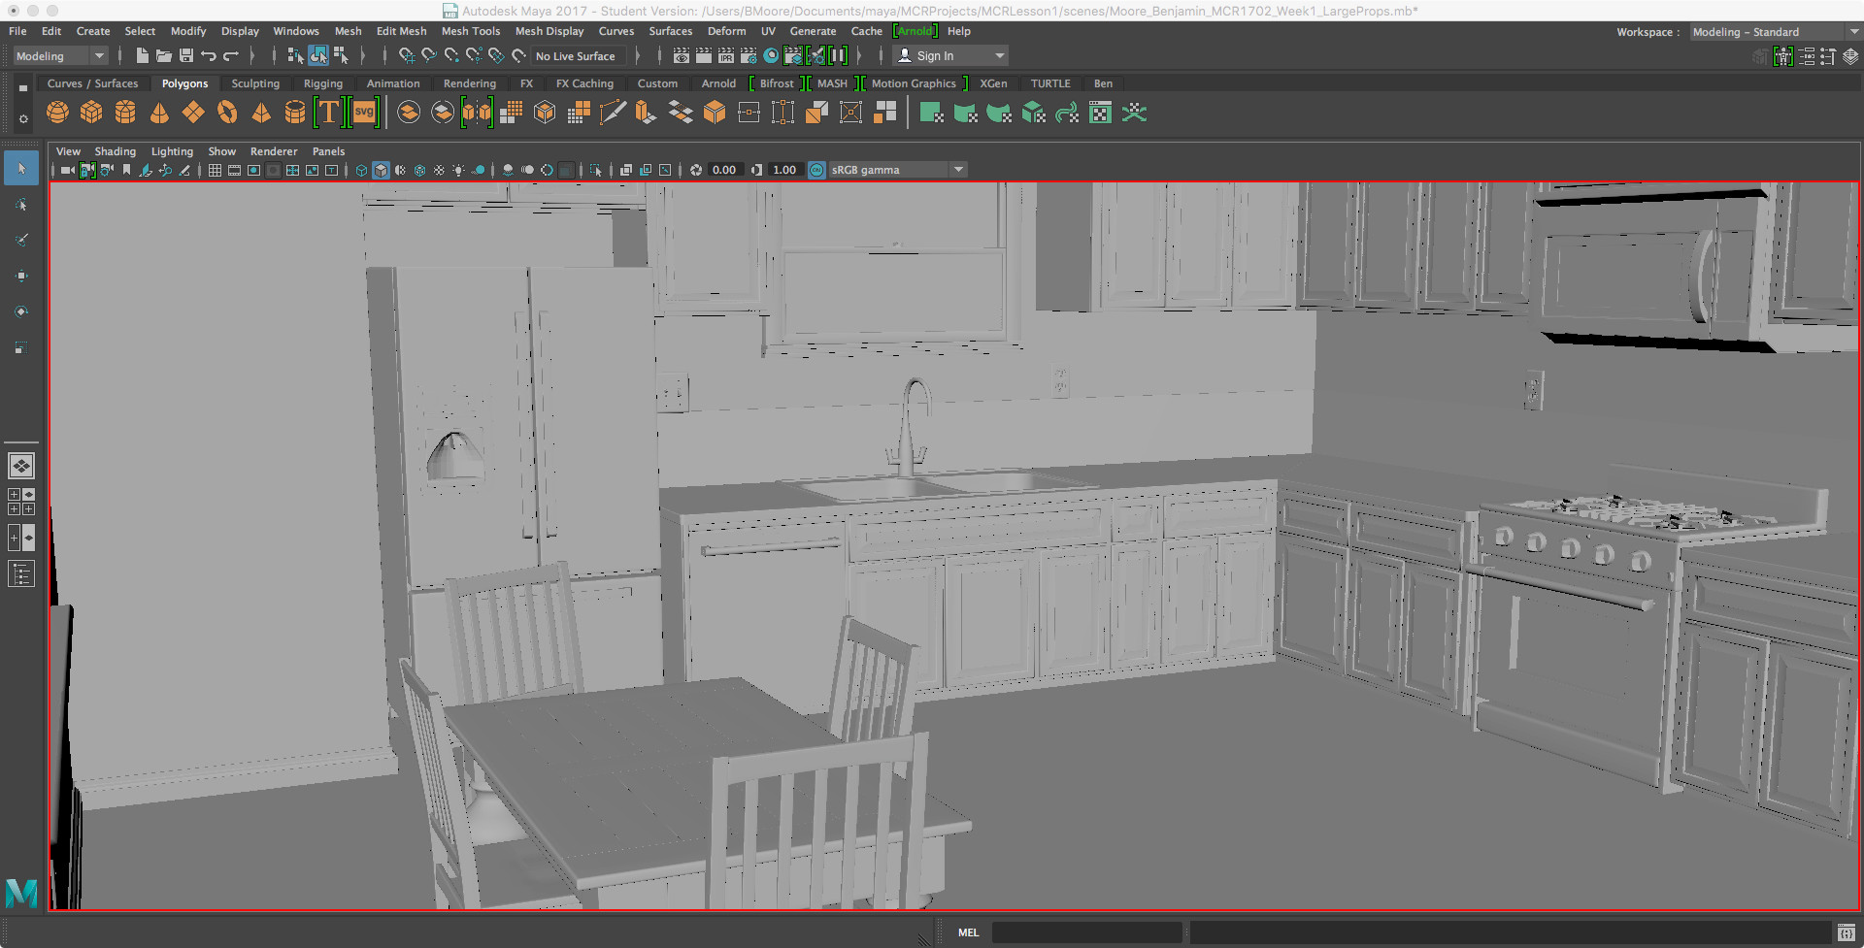This screenshot has height=948, width=1864.
Task: Expand the sRGB gamma view transform dropdown
Action: (x=958, y=170)
